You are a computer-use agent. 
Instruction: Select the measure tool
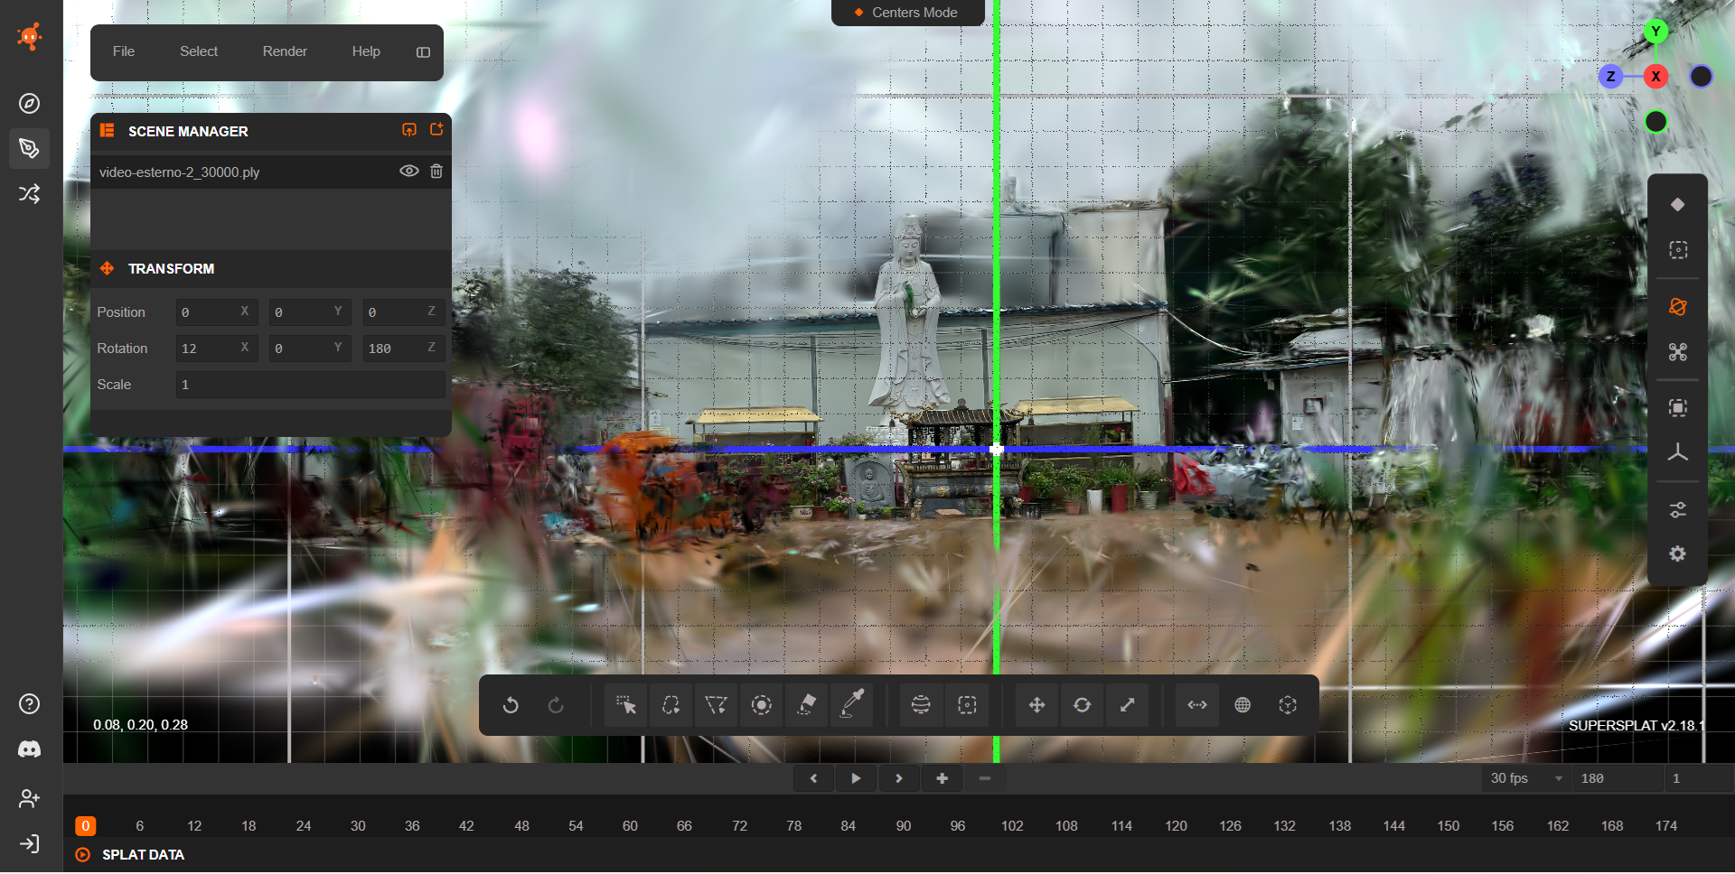click(1197, 705)
